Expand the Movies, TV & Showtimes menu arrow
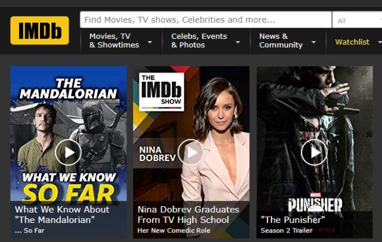Screen dimensions: 382x242 150,42
